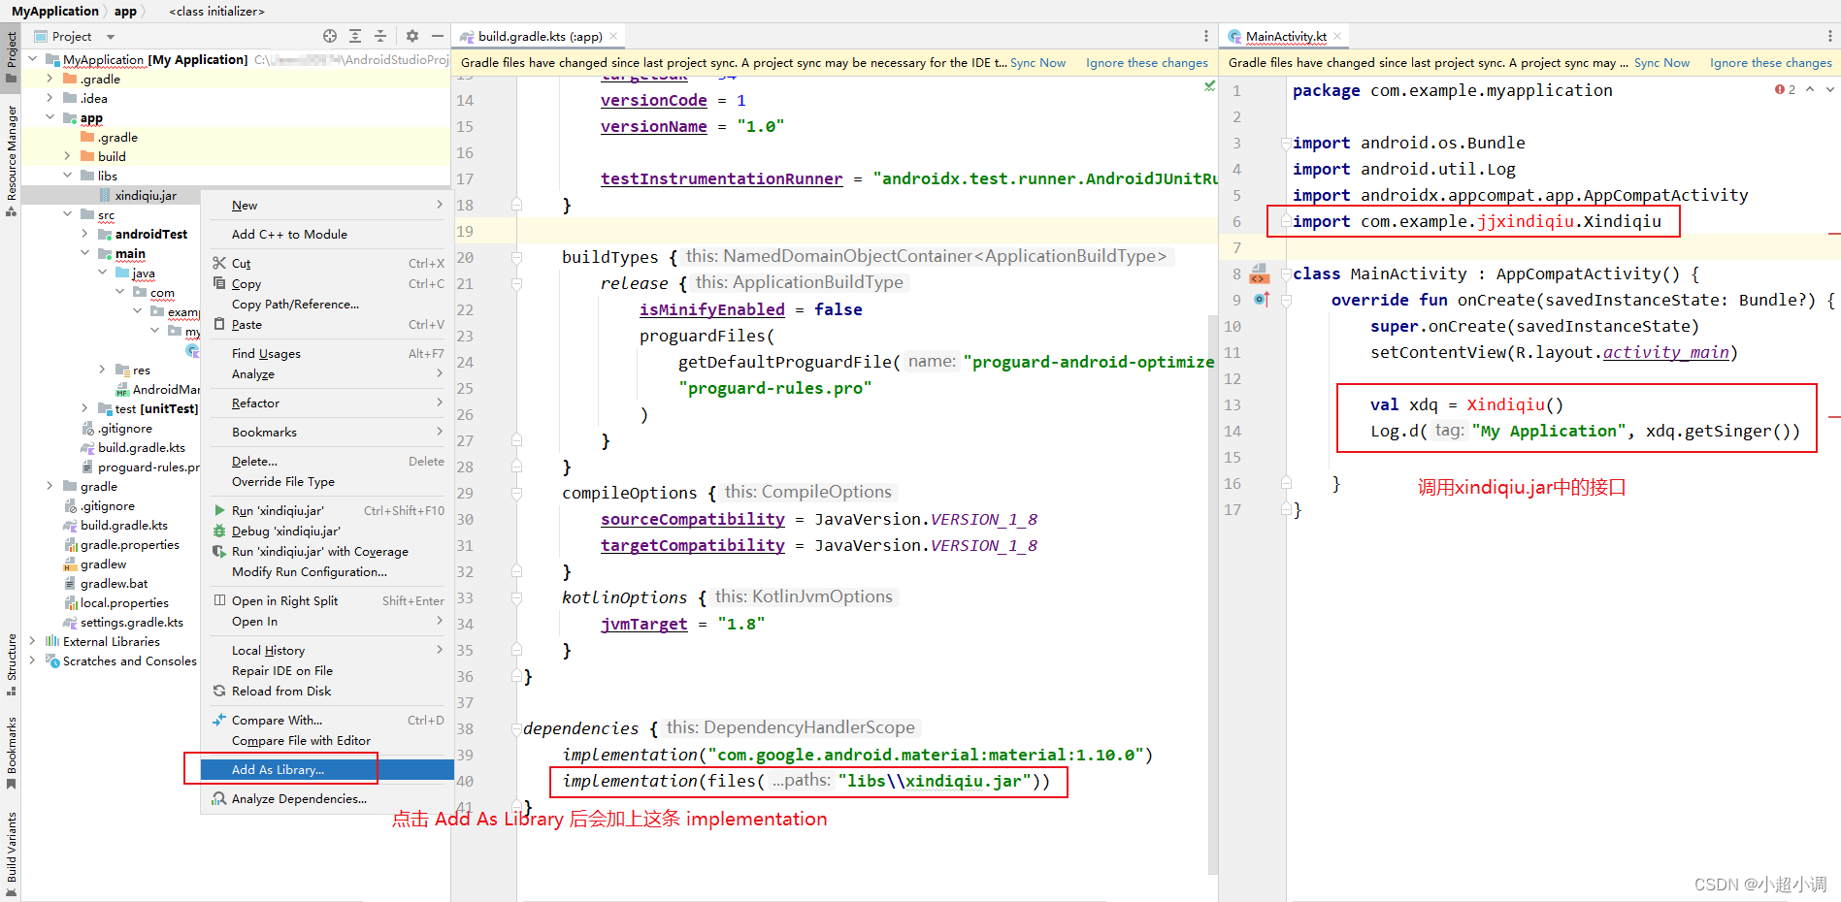Expand the root-level gradle folder
Screen dimensions: 1841x902
[49, 486]
